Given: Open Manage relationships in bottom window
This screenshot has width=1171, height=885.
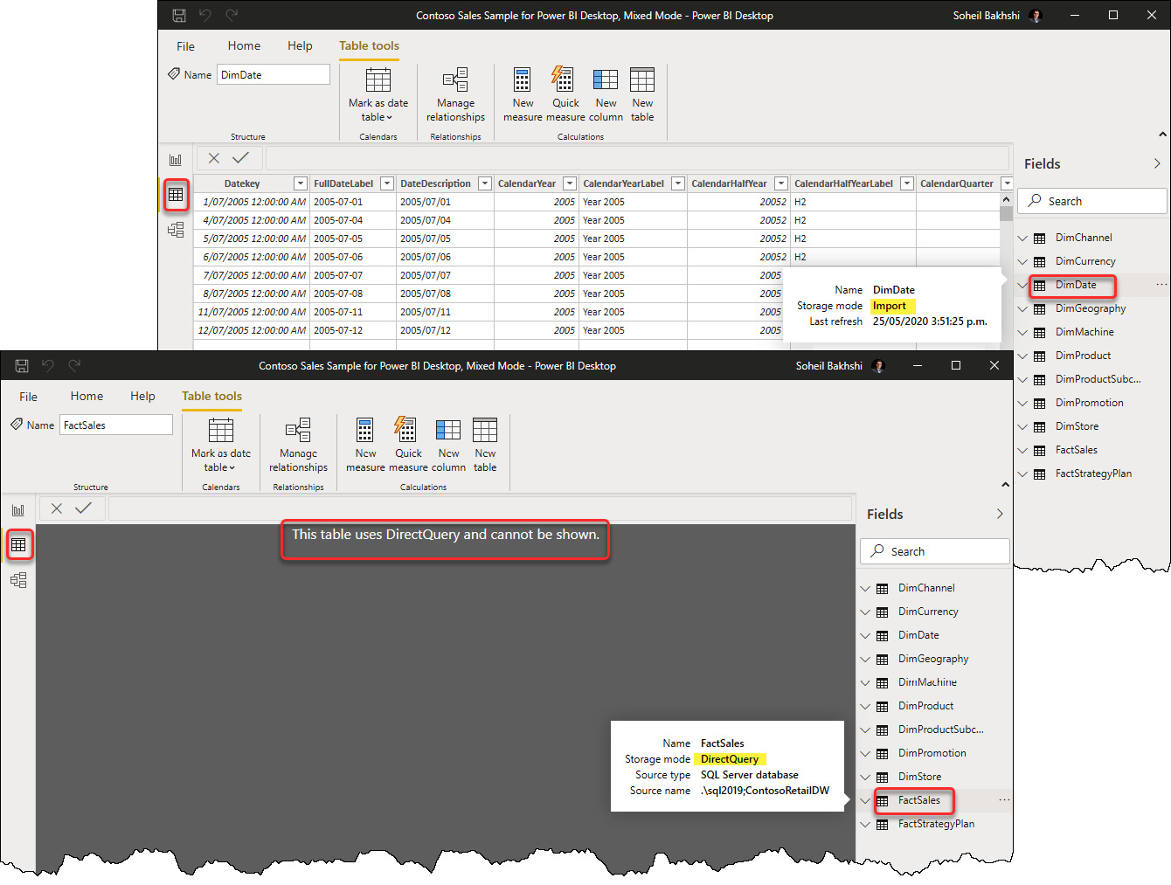Looking at the screenshot, I should pos(298,445).
